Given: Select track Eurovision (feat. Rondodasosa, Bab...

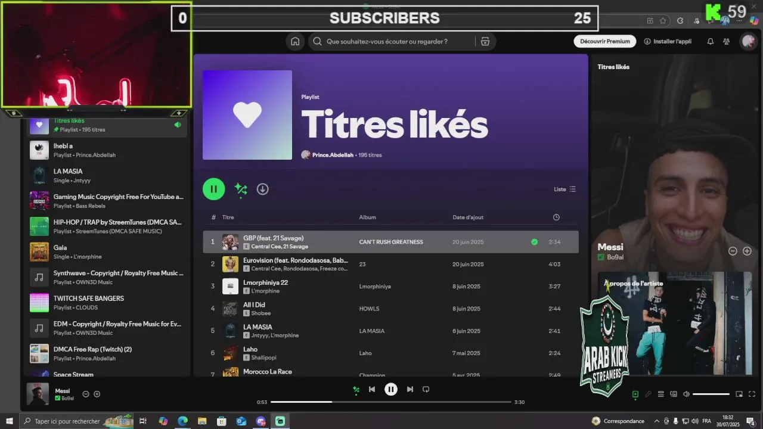Looking at the screenshot, I should 390,264.
